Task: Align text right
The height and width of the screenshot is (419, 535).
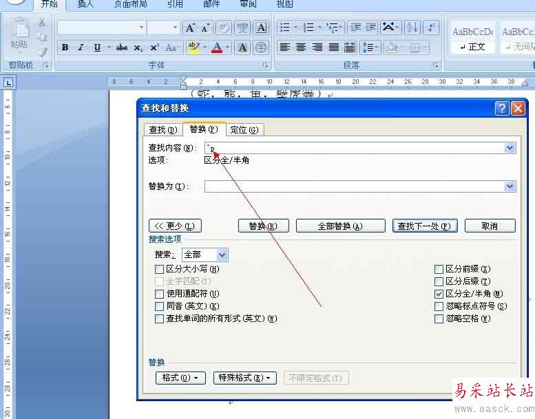Action: click(x=317, y=47)
